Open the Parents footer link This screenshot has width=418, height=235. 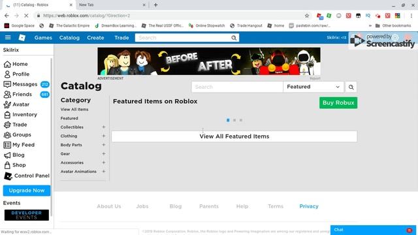click(209, 206)
